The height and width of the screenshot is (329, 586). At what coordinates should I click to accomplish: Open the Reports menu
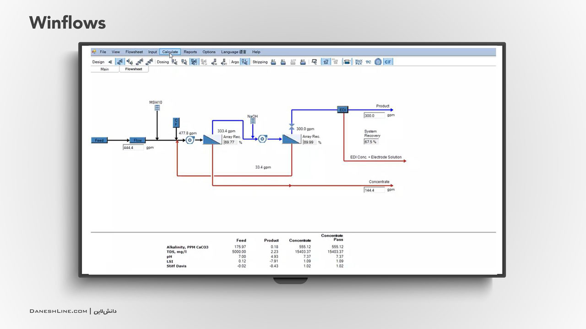(190, 52)
